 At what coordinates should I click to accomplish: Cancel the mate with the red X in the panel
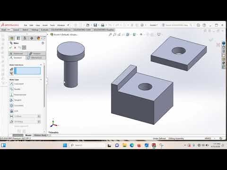[15, 48]
